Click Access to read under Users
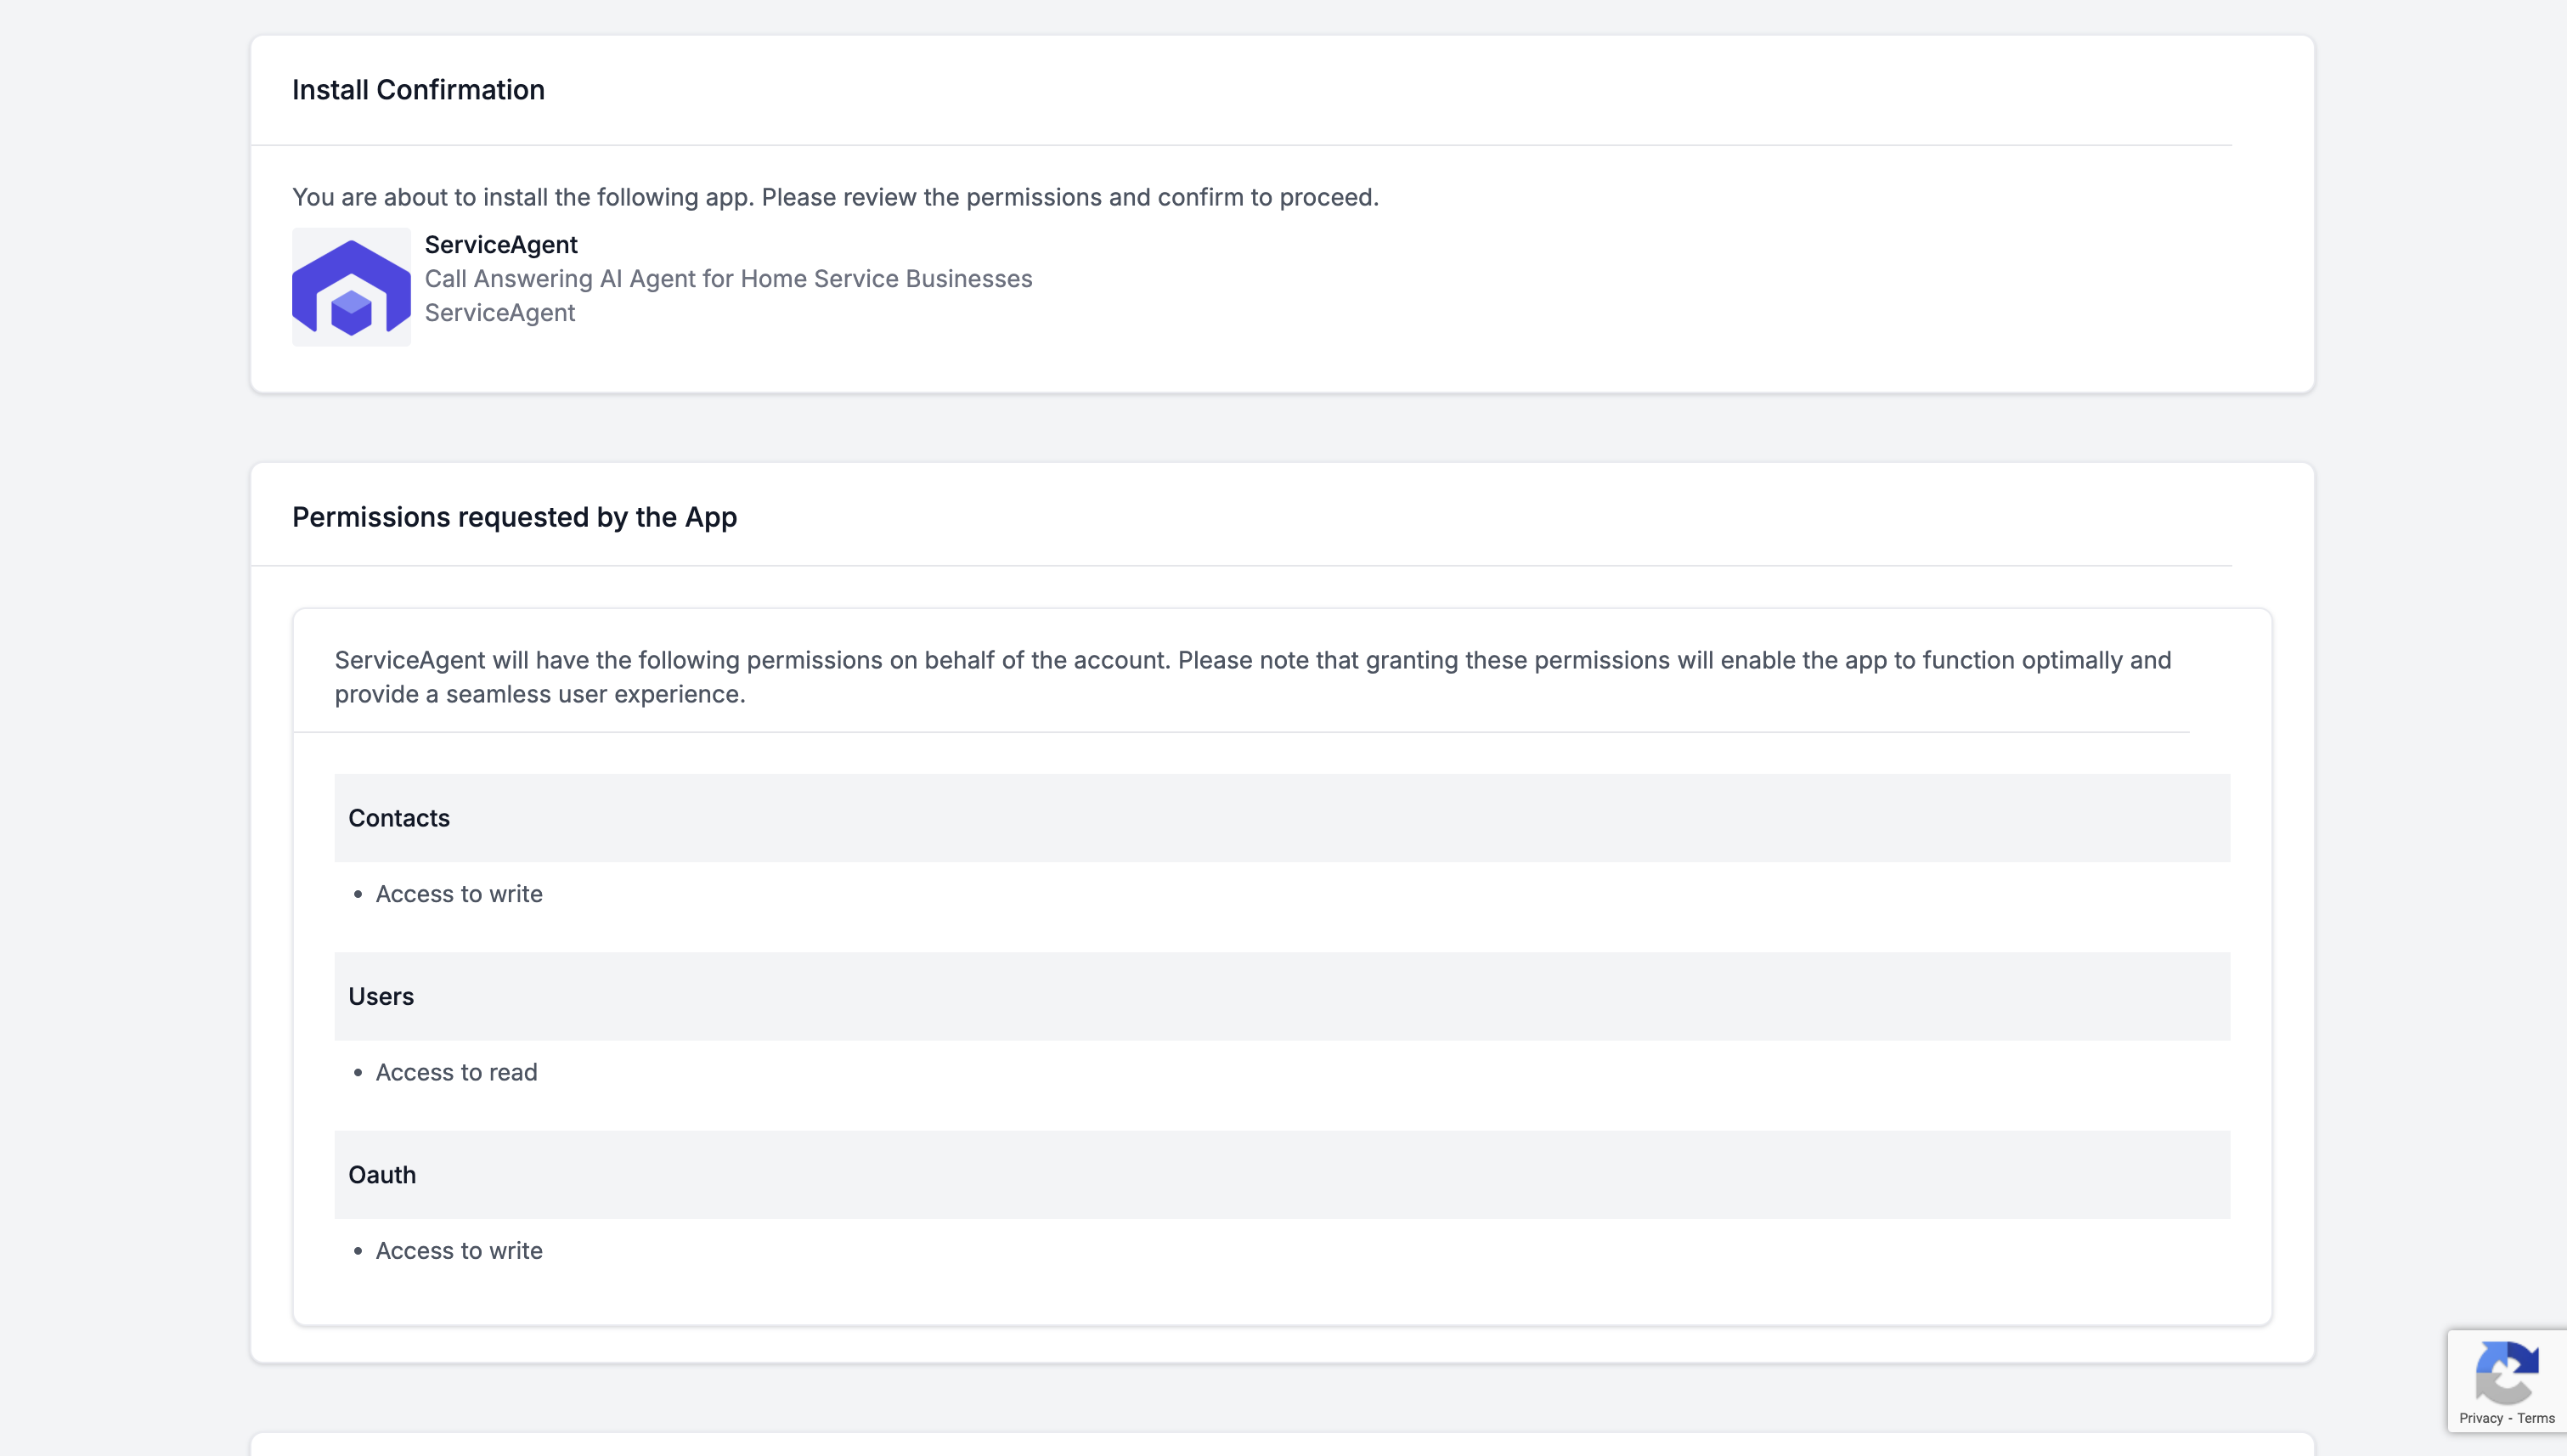Viewport: 2567px width, 1456px height. point(456,1072)
